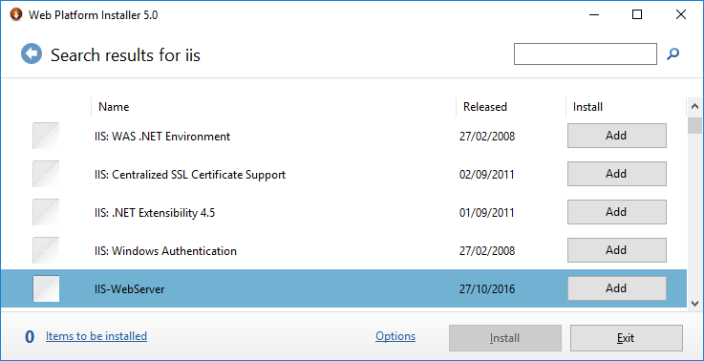704x361 pixels.
Task: Click the scrollbar up arrow
Action: point(695,107)
